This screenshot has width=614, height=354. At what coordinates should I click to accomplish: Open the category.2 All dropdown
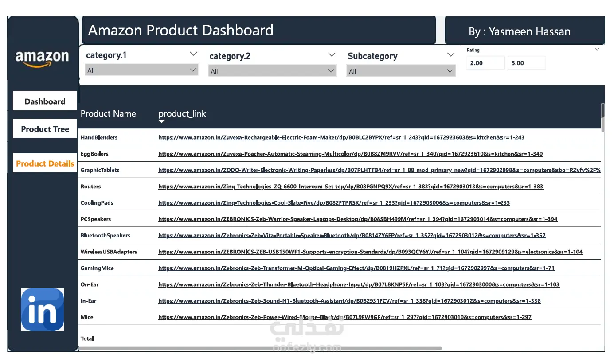click(272, 71)
